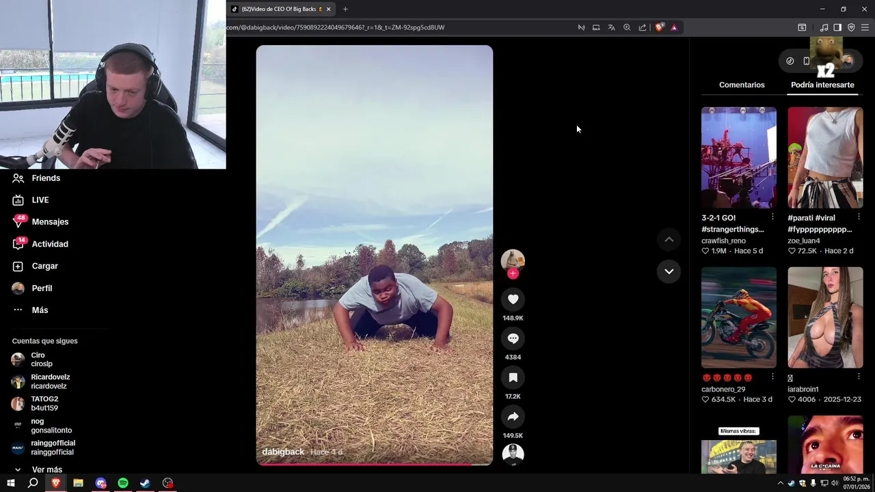
Task: Share the video using the 149.5K arrow icon
Action: pos(513,417)
